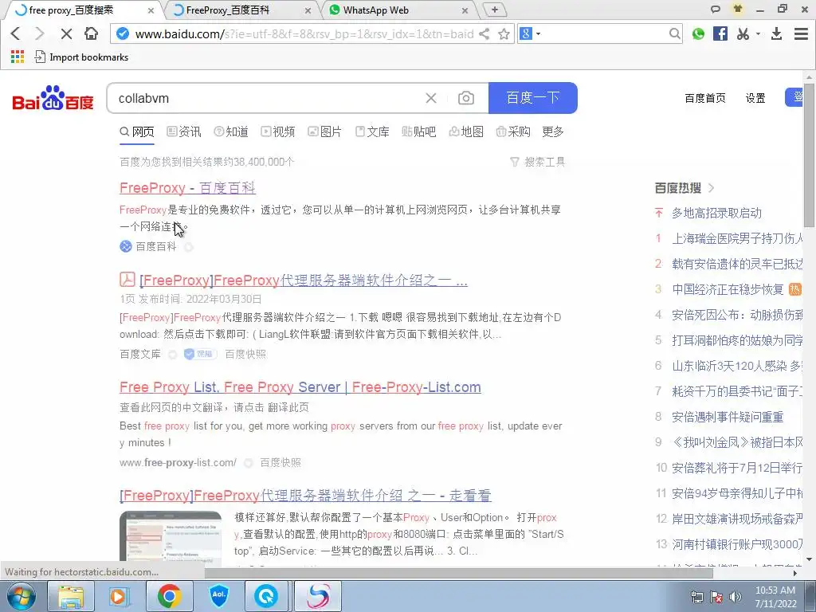Viewport: 816px width, 612px height.
Task: Select the 采购 search category
Action: pyautogui.click(x=513, y=131)
